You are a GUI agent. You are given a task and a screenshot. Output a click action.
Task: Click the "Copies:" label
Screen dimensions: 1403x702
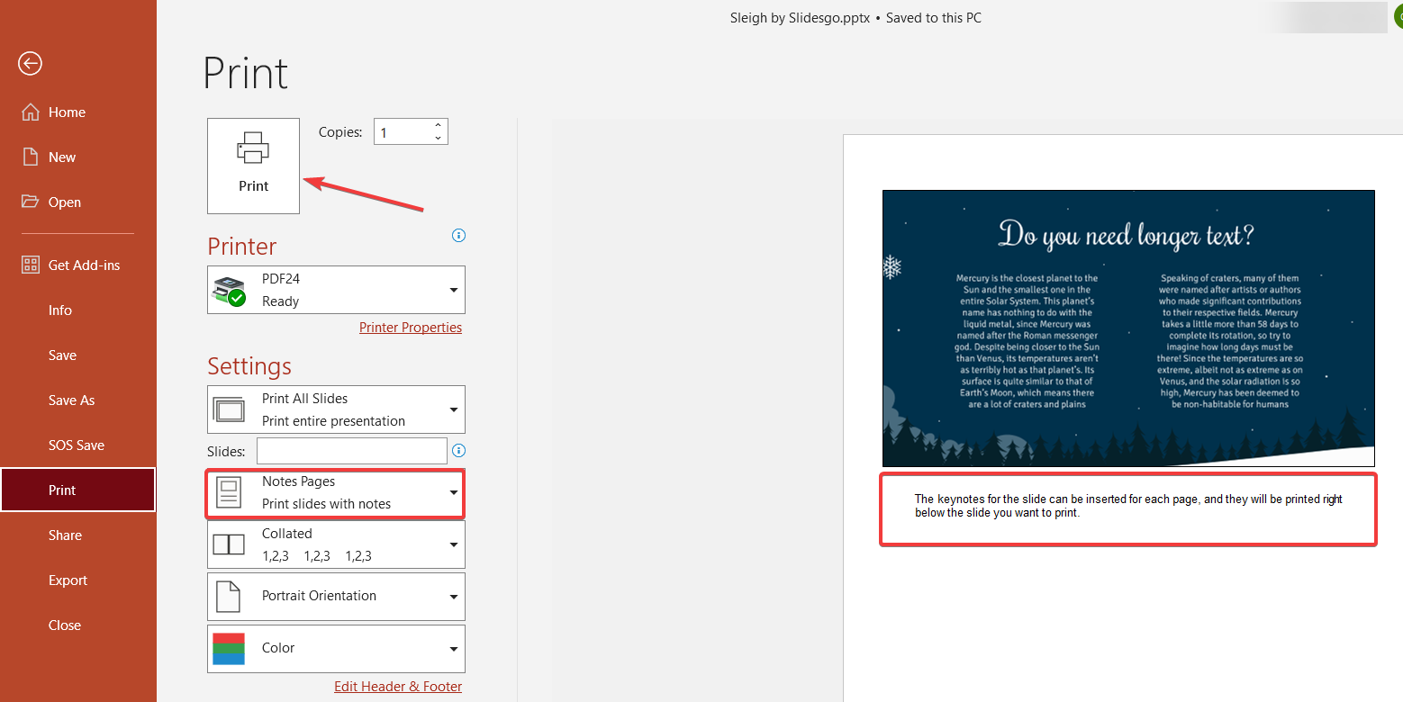(340, 132)
